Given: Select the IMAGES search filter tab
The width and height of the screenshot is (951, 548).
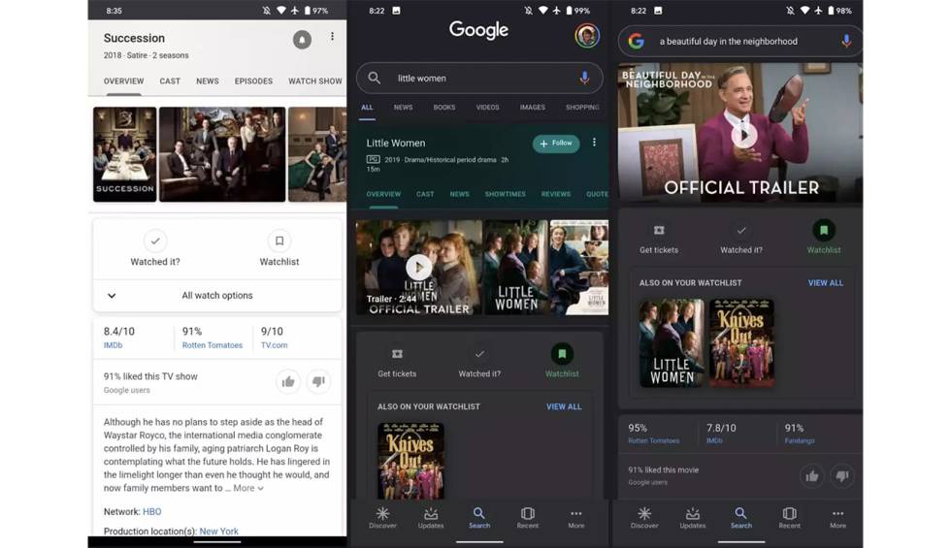Looking at the screenshot, I should point(533,108).
